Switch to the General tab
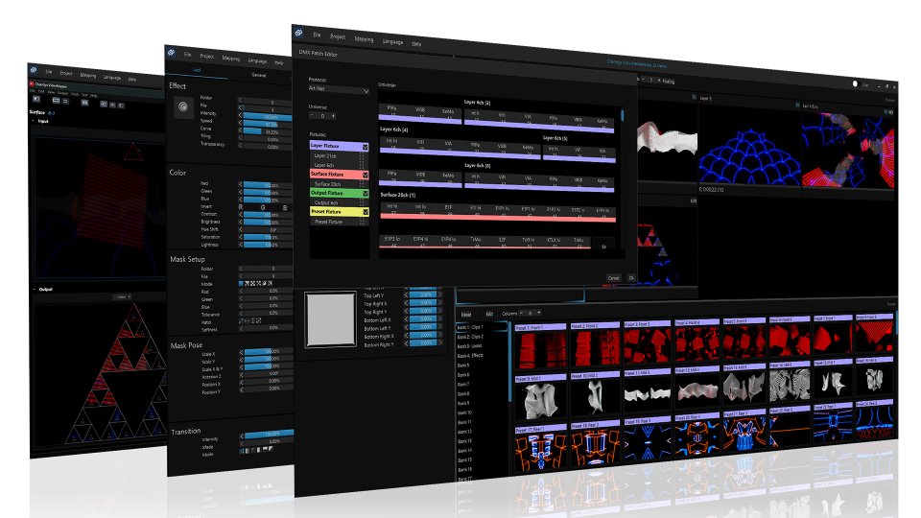The height and width of the screenshot is (518, 921). (258, 74)
